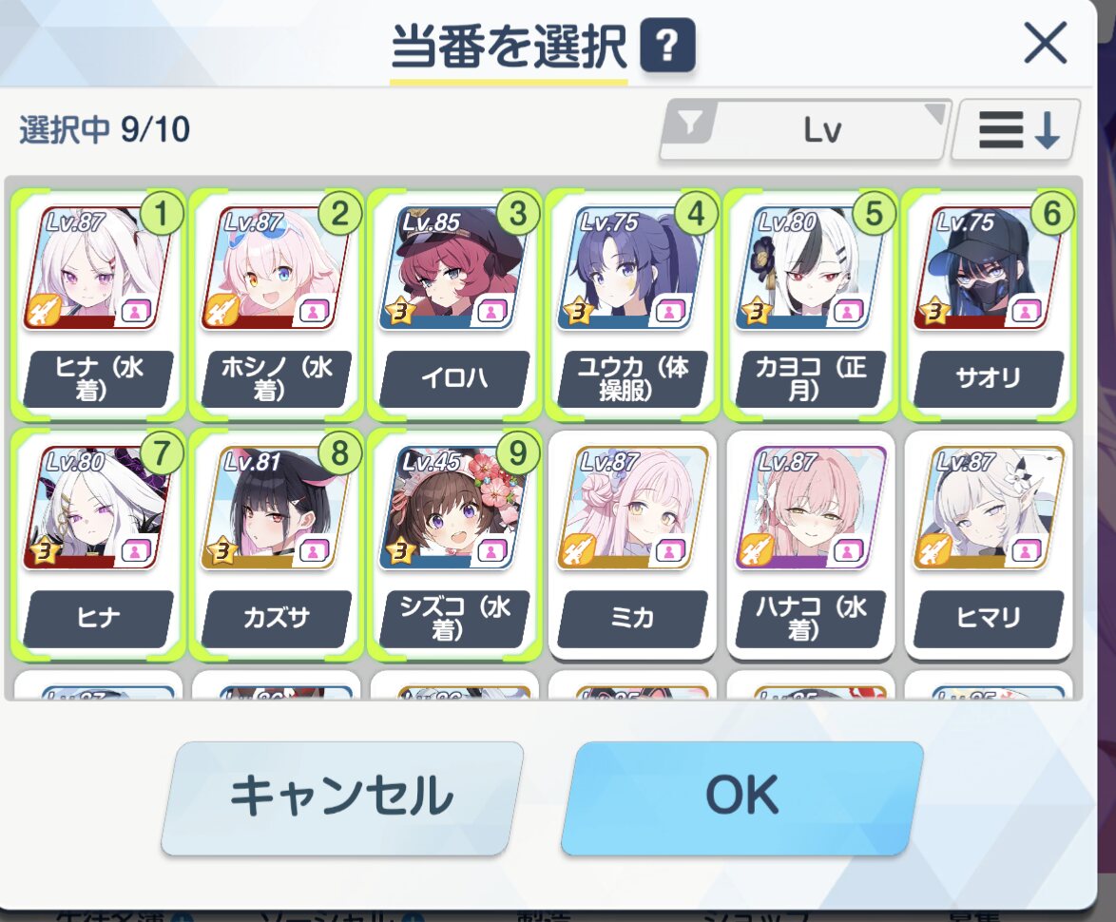1116x922 pixels.
Task: Click the filter funnel icon
Action: click(689, 125)
